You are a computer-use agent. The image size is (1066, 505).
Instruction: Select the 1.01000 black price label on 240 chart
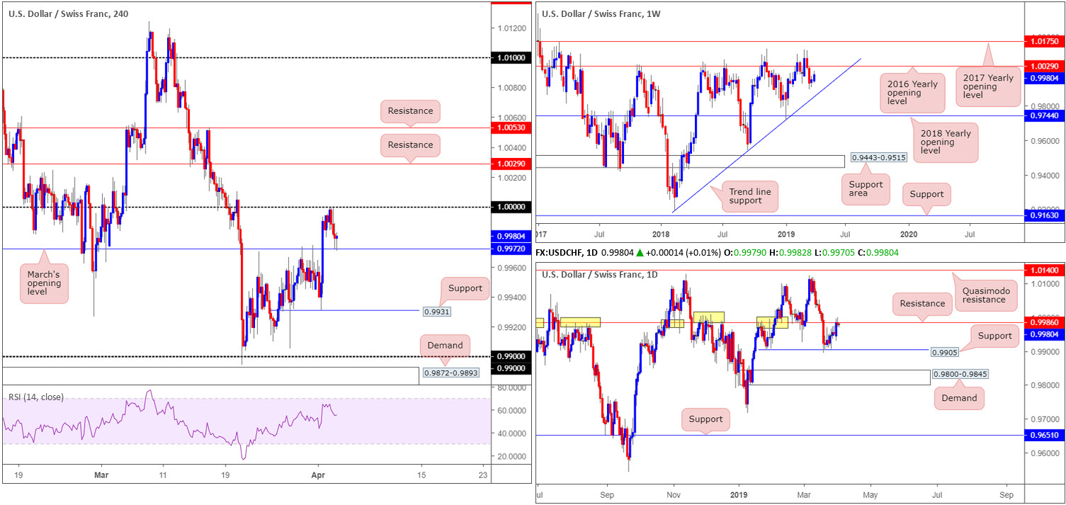[511, 58]
